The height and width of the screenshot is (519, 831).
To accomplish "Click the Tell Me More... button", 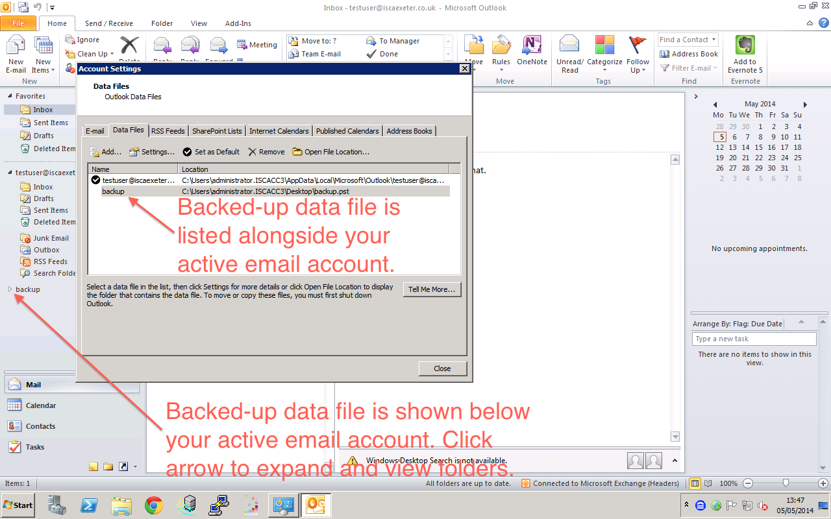I will pyautogui.click(x=432, y=289).
